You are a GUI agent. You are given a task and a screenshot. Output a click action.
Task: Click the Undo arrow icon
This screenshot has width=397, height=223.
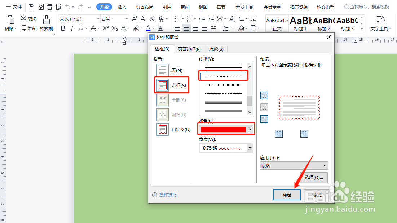(67, 7)
